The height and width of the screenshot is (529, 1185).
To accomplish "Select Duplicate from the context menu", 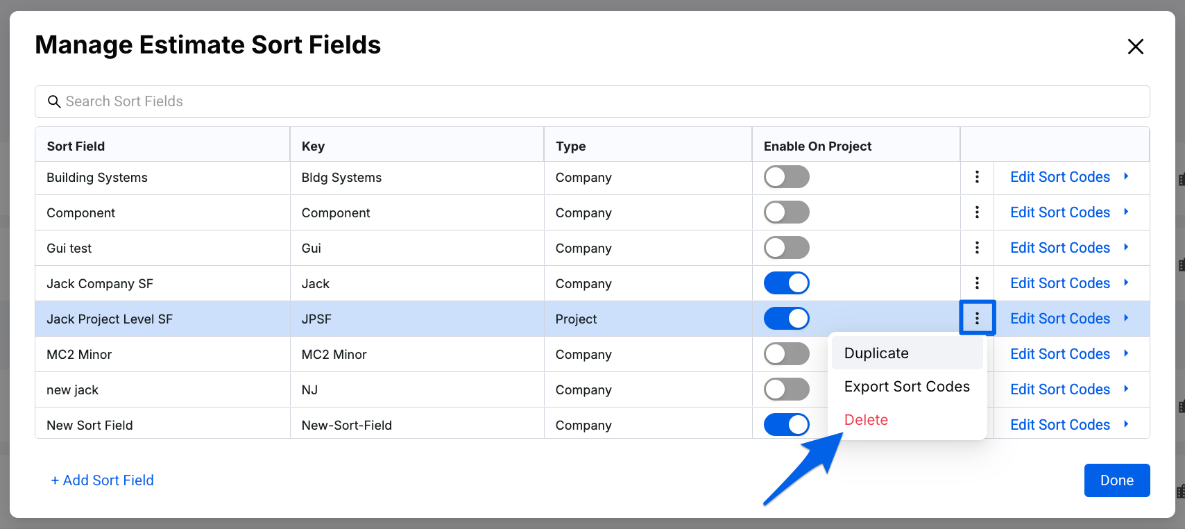I will point(876,353).
